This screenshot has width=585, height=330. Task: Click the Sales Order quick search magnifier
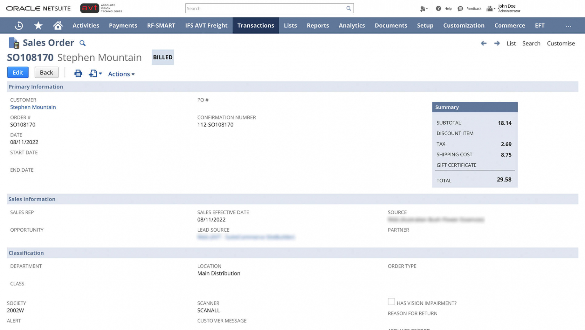pyautogui.click(x=82, y=43)
